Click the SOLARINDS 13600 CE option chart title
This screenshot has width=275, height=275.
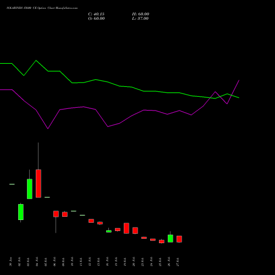(x=42, y=8)
